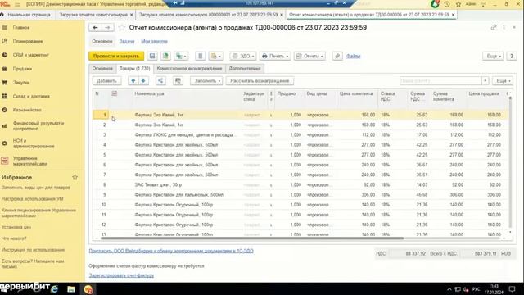Open the search field dropdown arrow
The image size is (524, 295).
485,80
